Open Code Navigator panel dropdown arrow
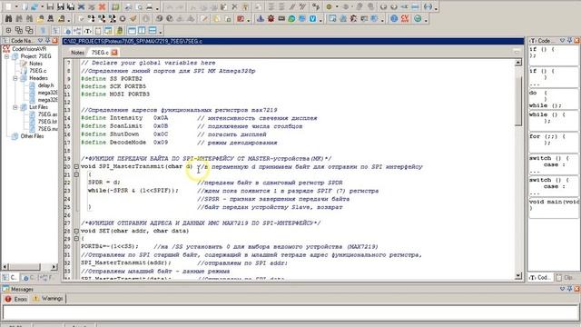 [x=40, y=40]
